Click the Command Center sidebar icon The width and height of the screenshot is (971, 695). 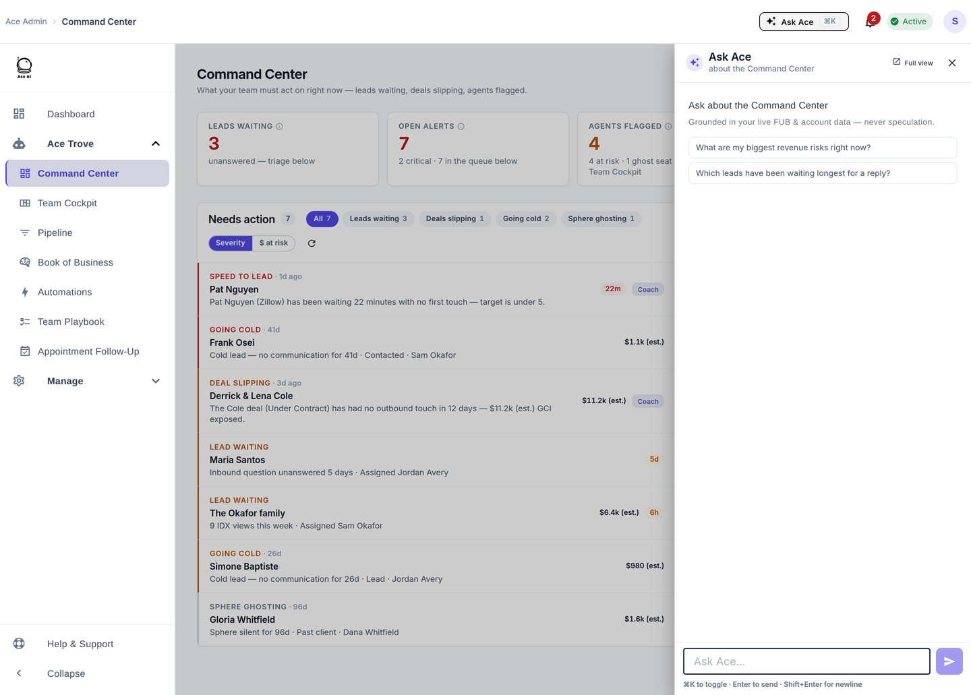point(25,173)
